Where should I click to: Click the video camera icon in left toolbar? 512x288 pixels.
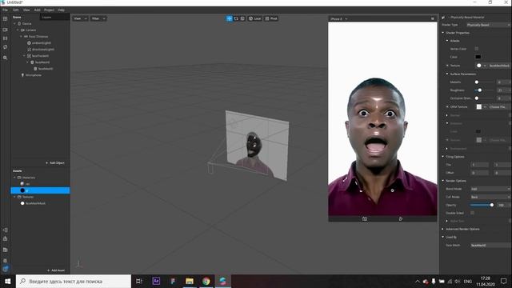[x=5, y=30]
